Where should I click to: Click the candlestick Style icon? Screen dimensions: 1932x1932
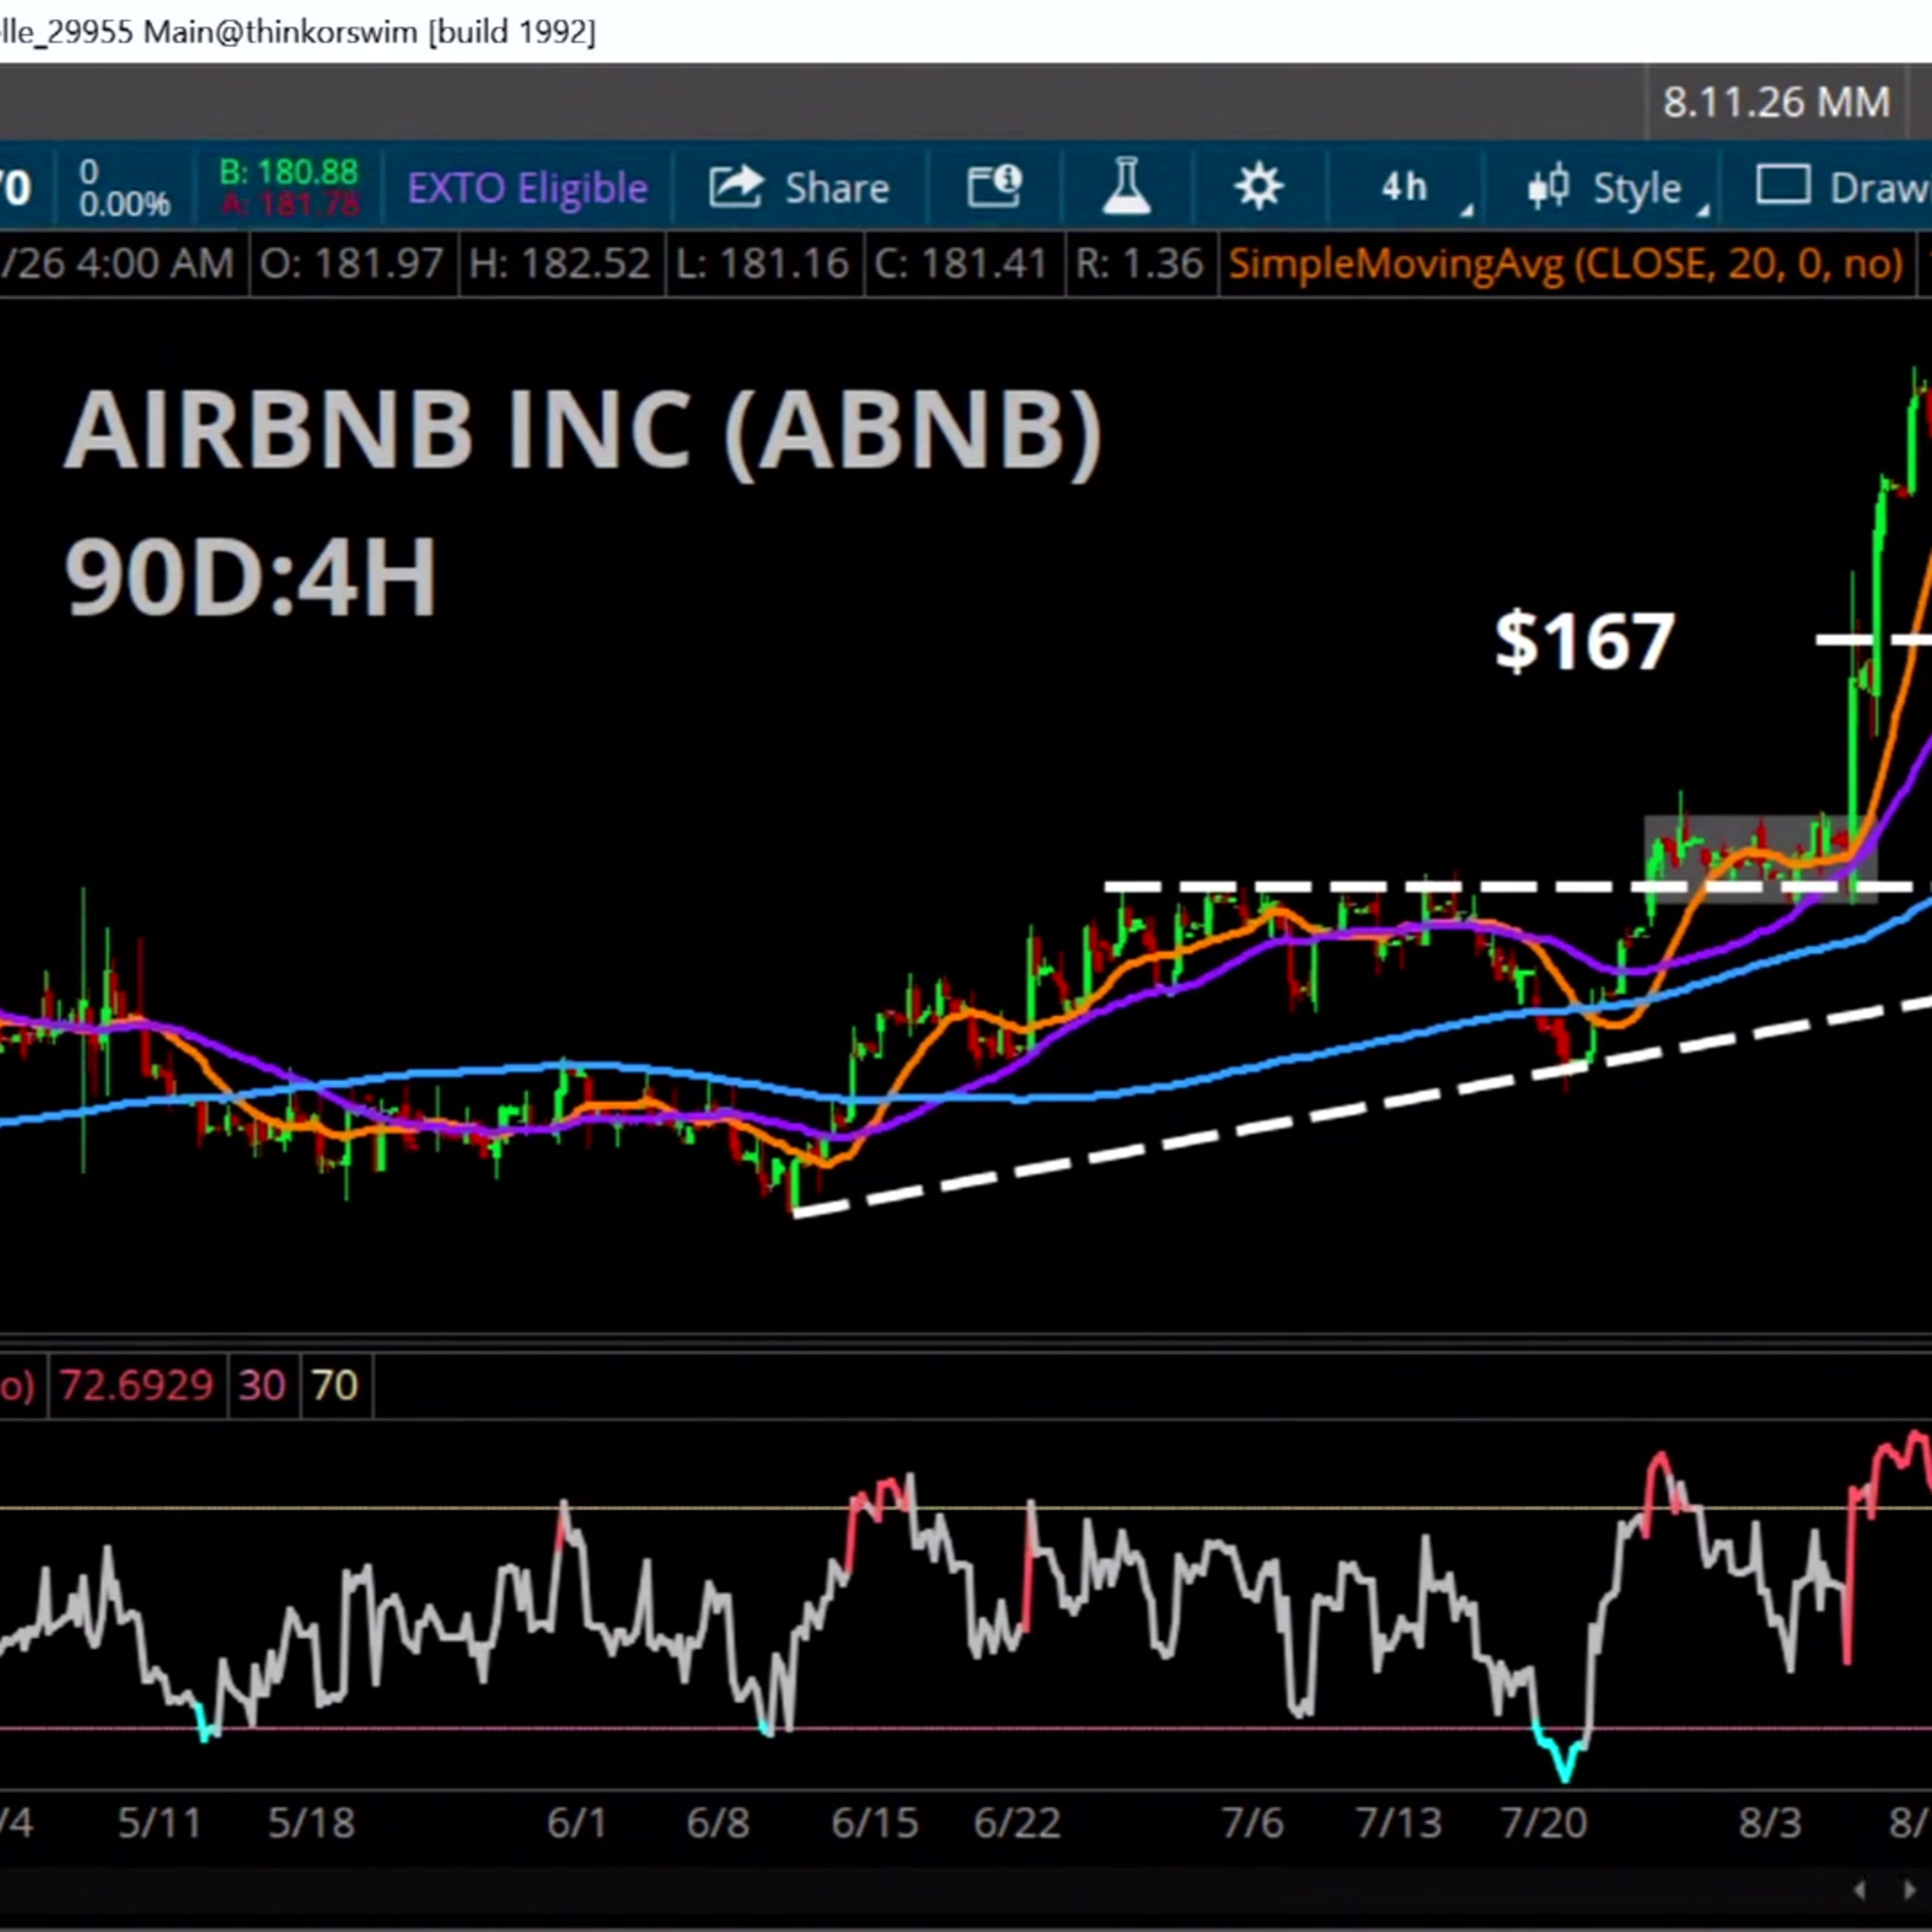coord(1548,187)
